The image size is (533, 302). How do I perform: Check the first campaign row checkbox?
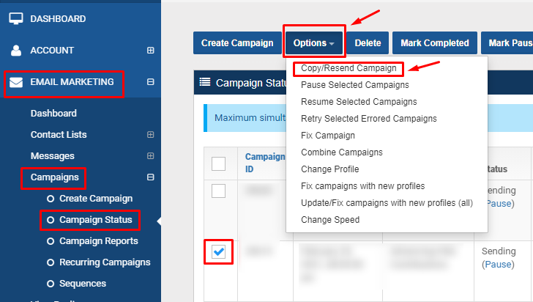218,191
